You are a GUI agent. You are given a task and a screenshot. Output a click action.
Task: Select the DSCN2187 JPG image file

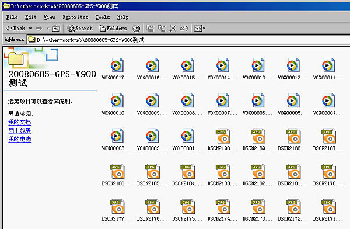point(328,140)
